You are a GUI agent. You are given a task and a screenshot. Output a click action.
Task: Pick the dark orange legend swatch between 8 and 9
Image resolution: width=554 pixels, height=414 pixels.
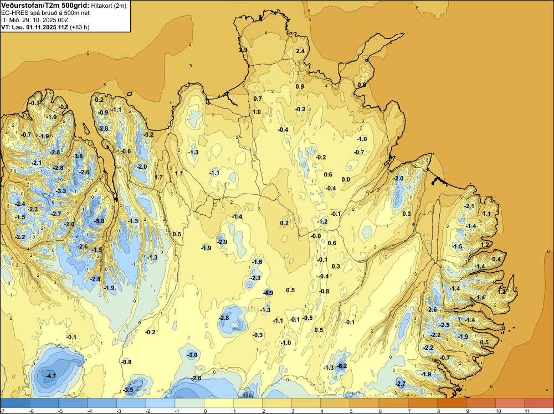point(452,403)
